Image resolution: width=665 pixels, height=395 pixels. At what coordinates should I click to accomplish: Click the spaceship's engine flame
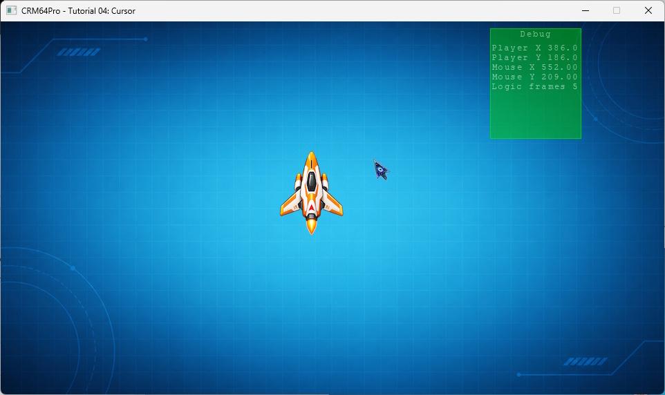click(x=311, y=226)
